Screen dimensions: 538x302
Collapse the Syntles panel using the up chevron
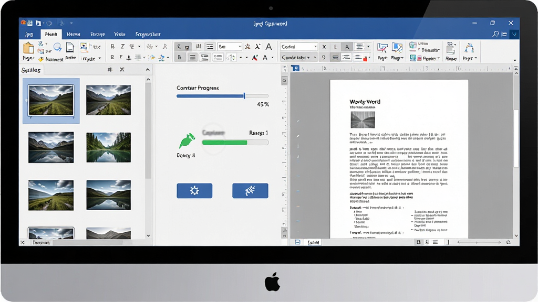[148, 70]
